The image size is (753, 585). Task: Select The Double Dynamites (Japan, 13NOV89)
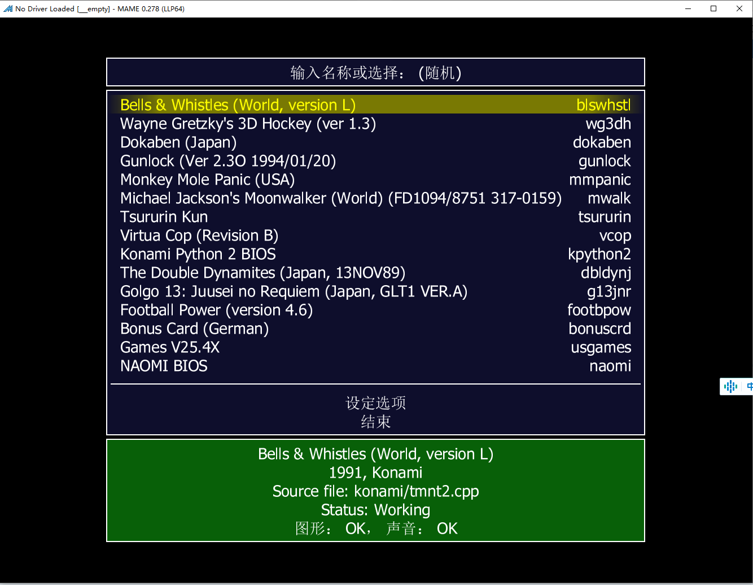375,273
